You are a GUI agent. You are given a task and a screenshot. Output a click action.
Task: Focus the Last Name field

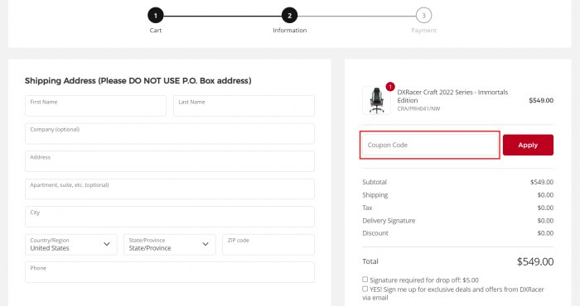[244, 106]
